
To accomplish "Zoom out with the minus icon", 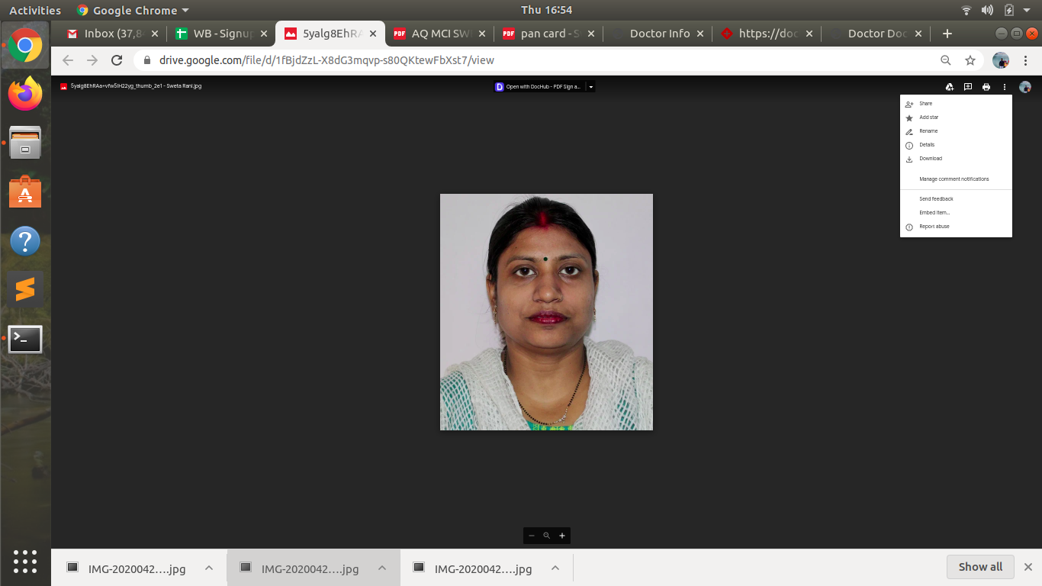I will click(x=532, y=536).
